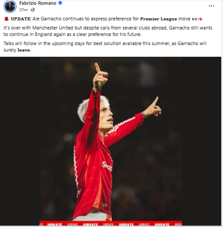The width and height of the screenshot is (223, 227).
Task: Open the three-dot post options menu
Action: pos(211,6)
